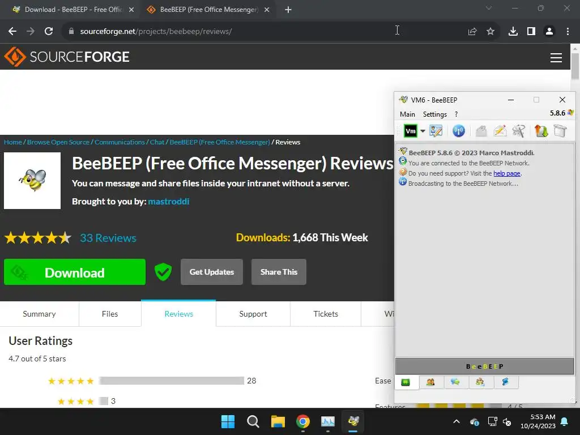Click the Home breadcrumb link

point(13,142)
